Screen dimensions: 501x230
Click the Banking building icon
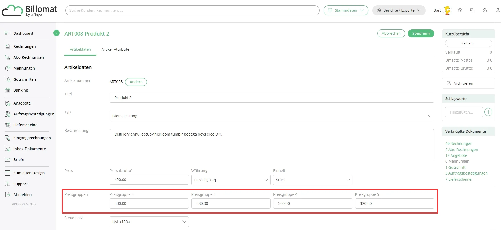click(x=8, y=90)
